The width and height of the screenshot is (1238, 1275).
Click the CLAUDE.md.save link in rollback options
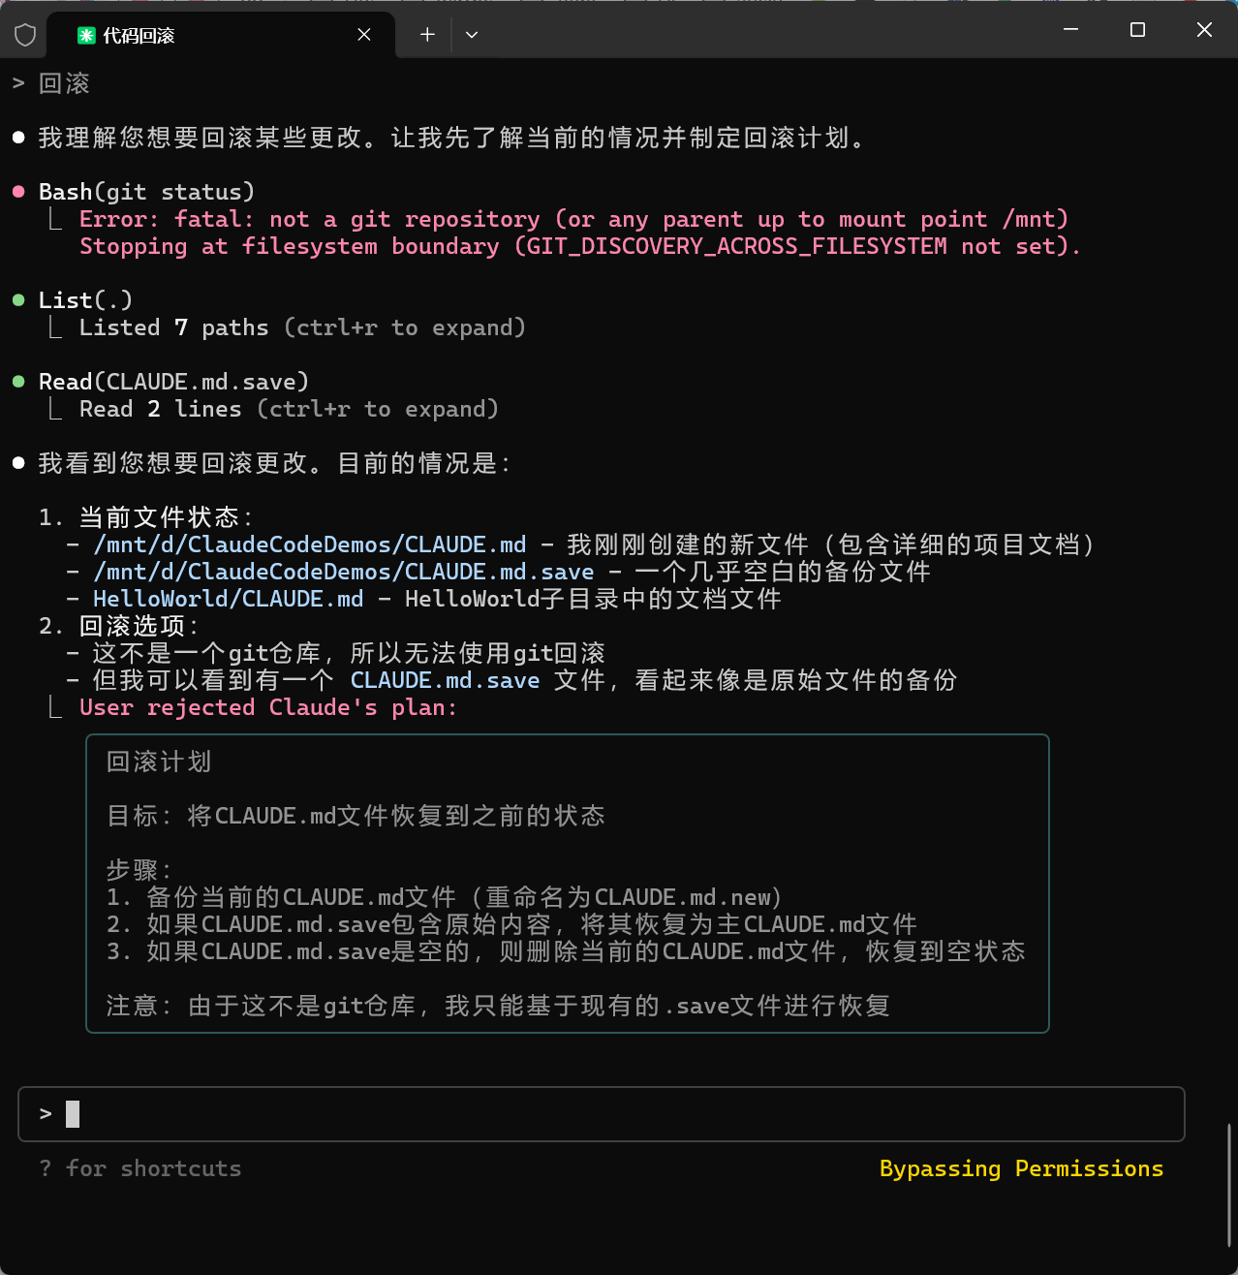point(445,680)
